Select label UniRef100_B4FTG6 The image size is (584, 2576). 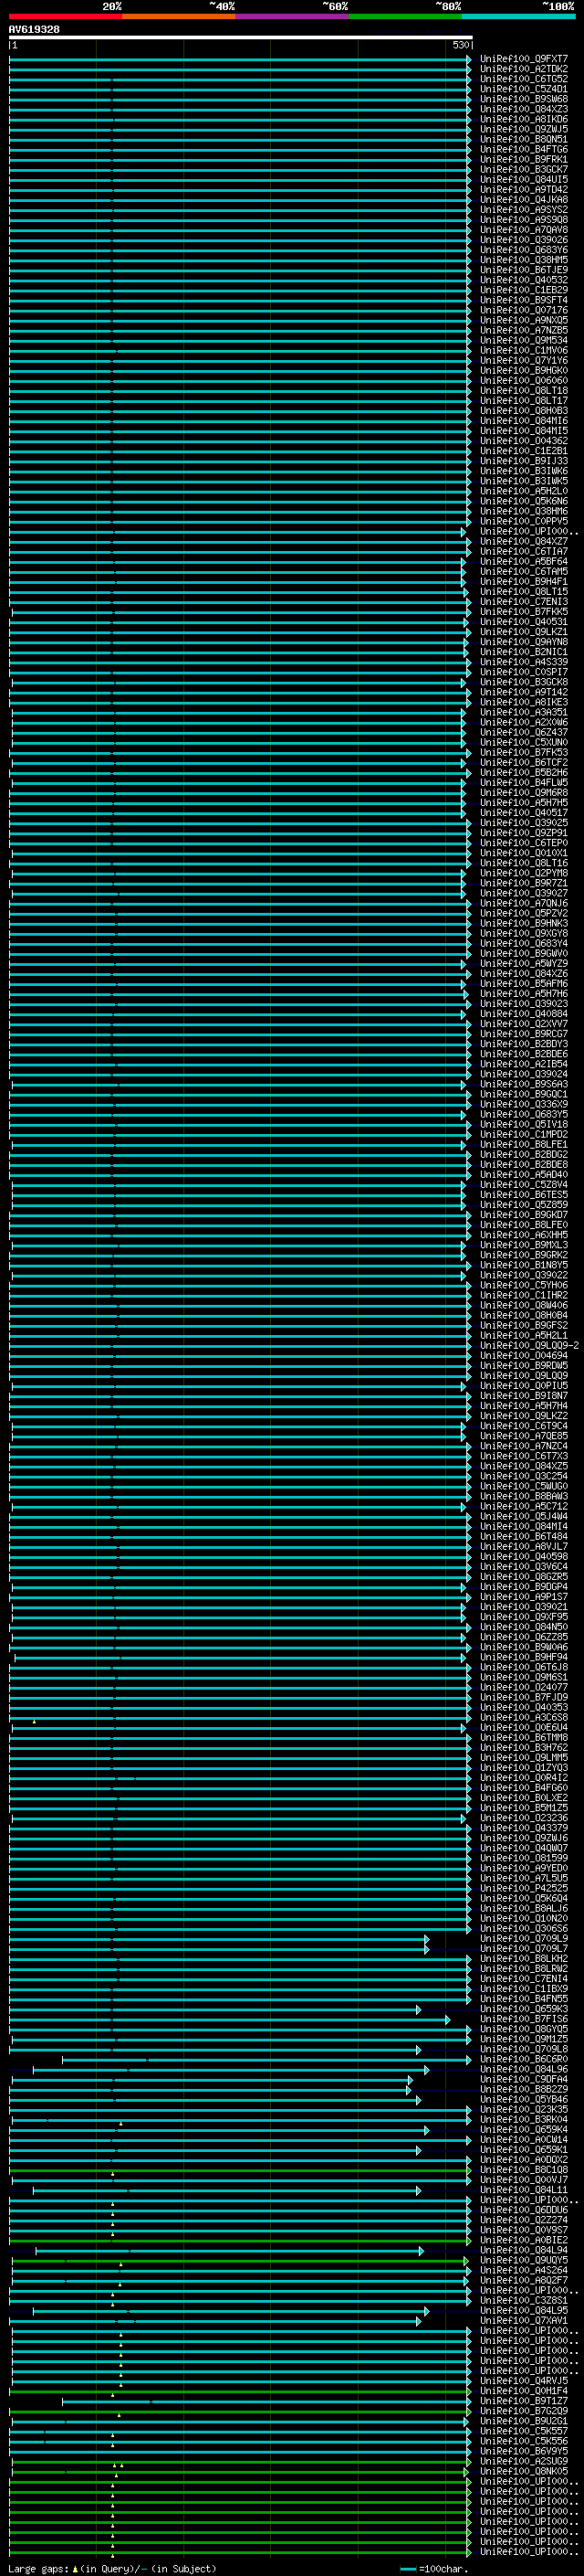click(524, 149)
